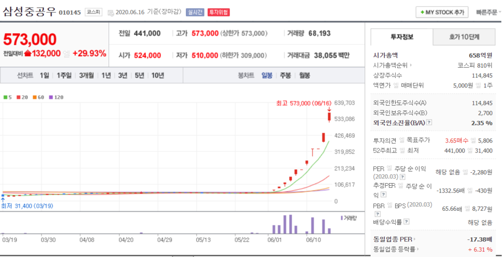
Task: Select the 1년 line chart period
Action: click(x=106, y=75)
